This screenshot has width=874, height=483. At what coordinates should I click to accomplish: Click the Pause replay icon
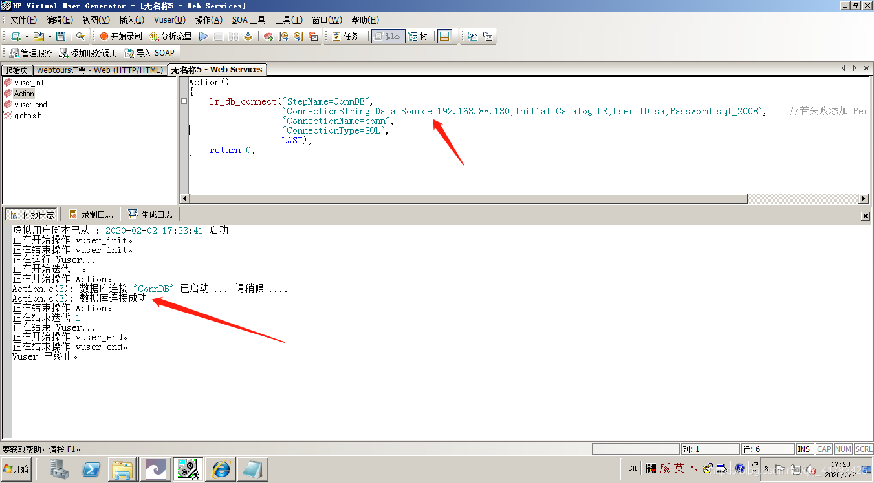(234, 36)
